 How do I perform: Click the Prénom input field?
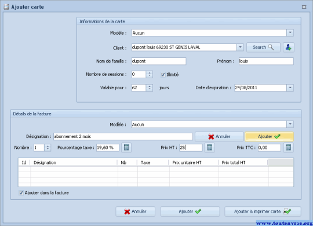click(266, 61)
